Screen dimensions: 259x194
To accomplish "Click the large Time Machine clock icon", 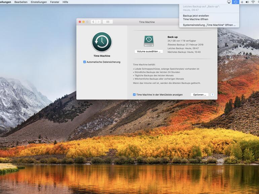I will tap(102, 42).
